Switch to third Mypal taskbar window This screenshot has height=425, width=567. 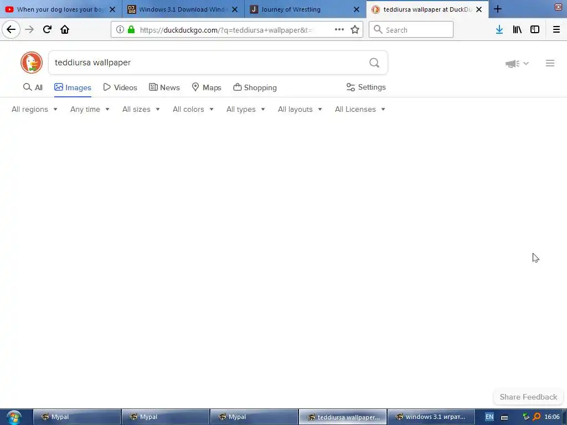254,417
